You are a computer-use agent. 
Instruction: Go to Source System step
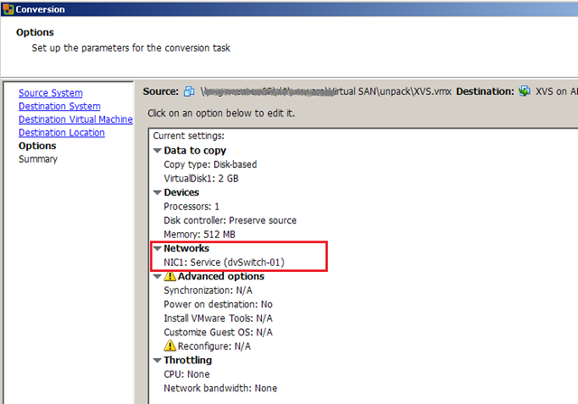click(x=51, y=93)
